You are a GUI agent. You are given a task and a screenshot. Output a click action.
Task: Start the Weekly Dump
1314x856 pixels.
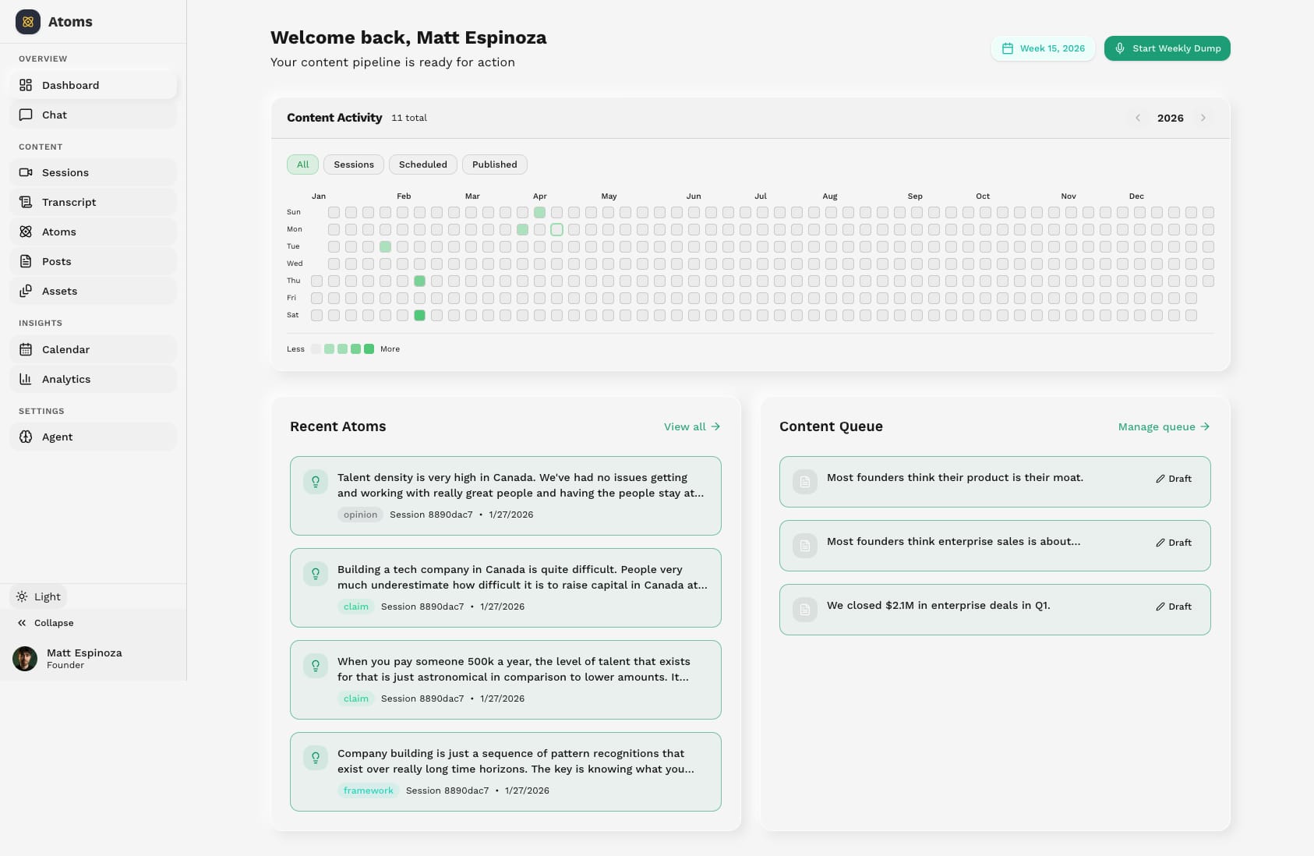click(x=1167, y=48)
